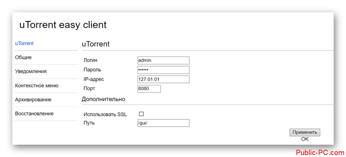Click the Логин label text

91,60
